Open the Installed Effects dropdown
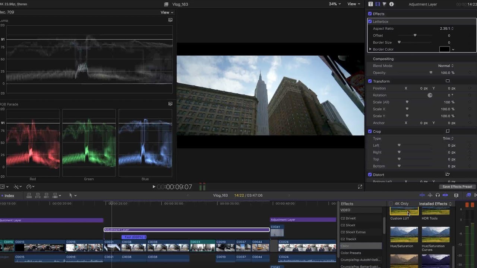The image size is (477, 268). pyautogui.click(x=435, y=204)
